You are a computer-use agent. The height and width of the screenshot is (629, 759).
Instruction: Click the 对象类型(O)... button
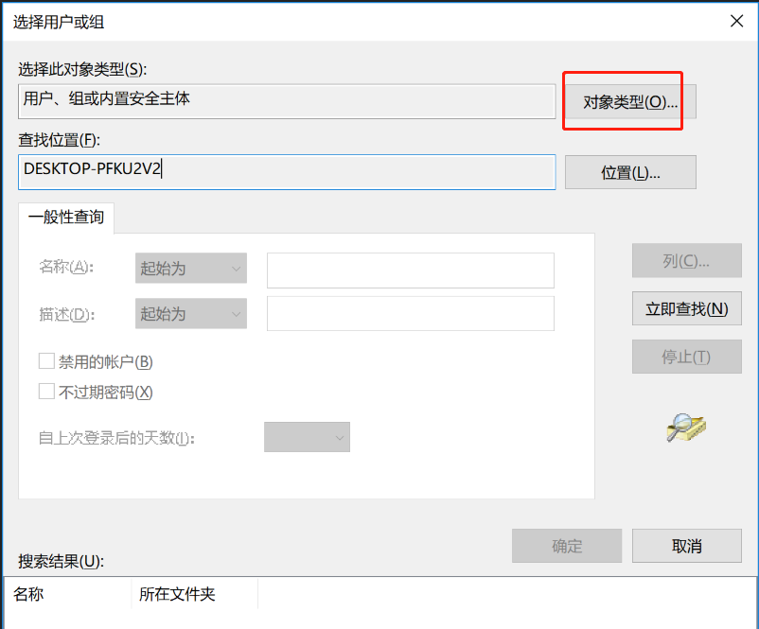(630, 101)
